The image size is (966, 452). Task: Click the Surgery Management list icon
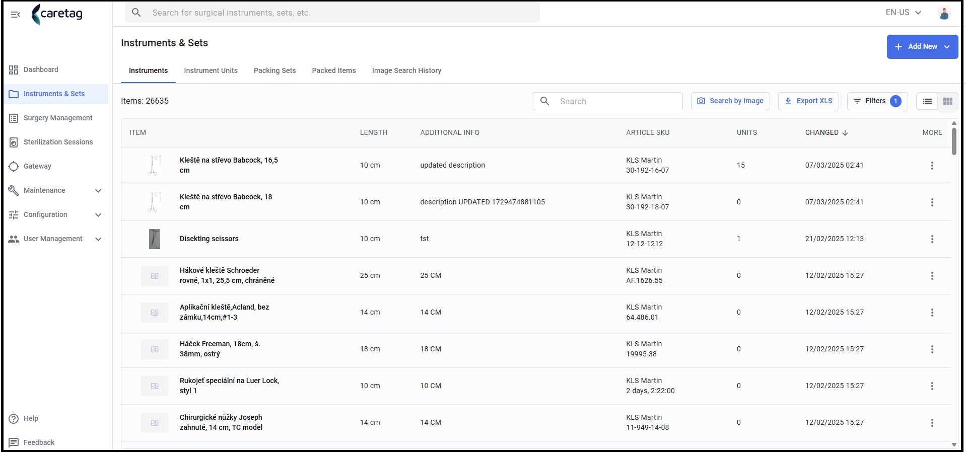click(x=14, y=118)
